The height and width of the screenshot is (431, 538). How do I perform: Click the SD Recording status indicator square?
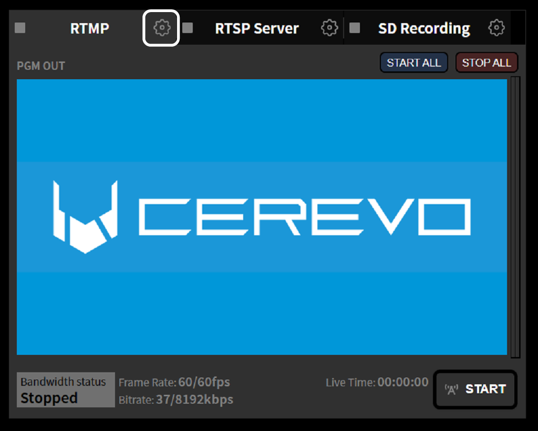(355, 28)
